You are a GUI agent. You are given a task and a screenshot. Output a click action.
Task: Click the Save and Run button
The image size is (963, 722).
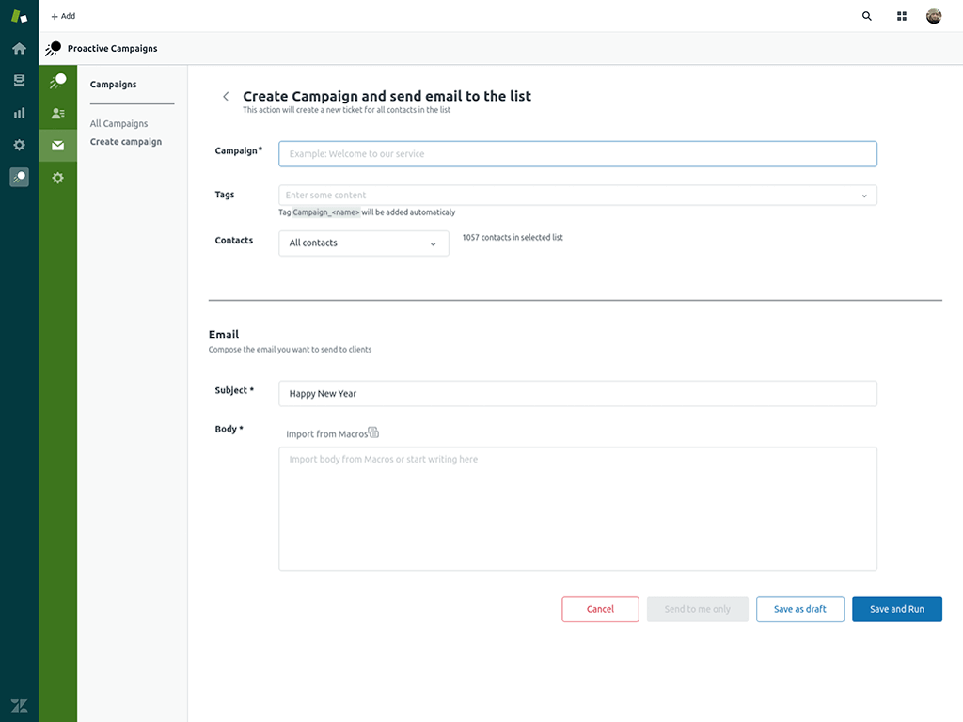click(x=896, y=609)
